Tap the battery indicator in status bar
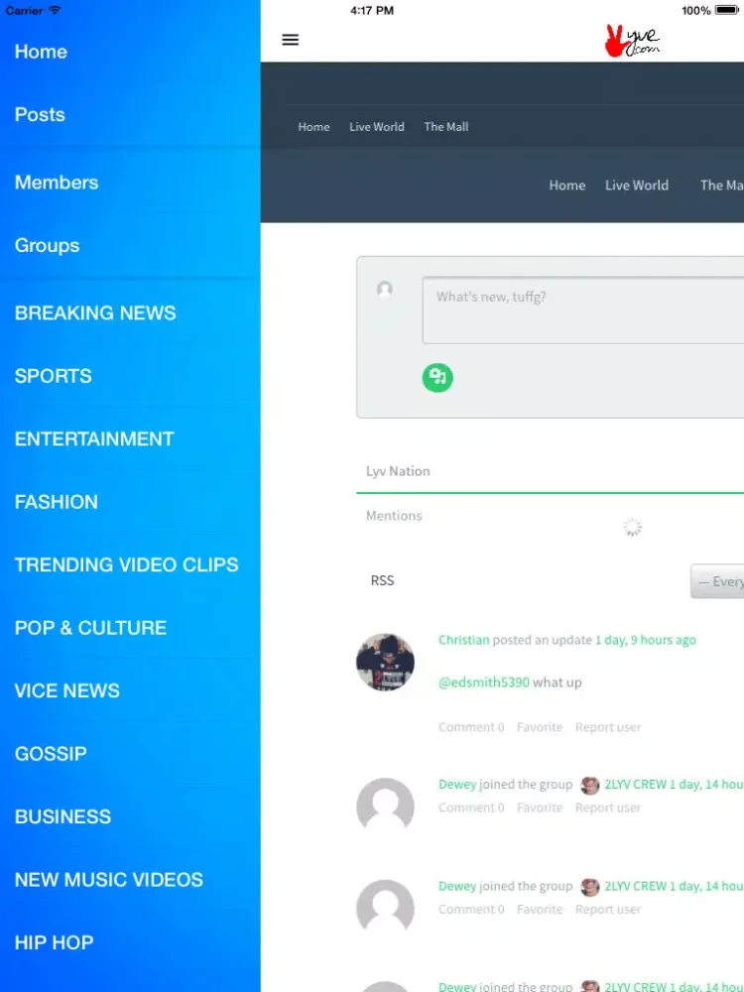This screenshot has width=744, height=992. tap(727, 10)
